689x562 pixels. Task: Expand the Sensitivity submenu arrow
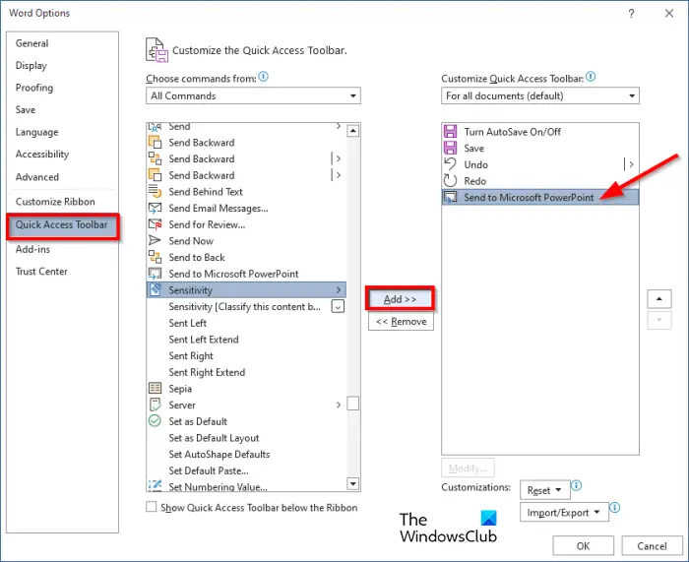(339, 290)
